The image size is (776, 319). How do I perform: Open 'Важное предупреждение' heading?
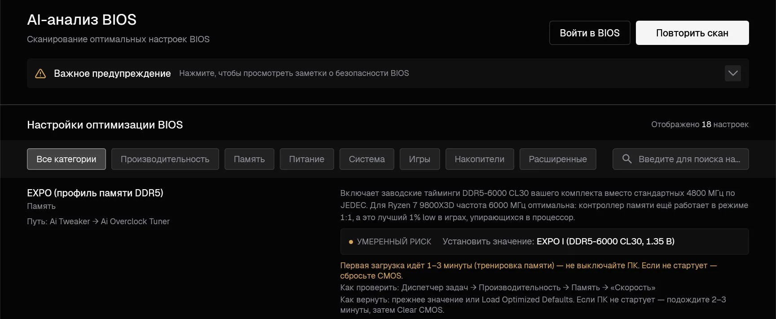112,73
